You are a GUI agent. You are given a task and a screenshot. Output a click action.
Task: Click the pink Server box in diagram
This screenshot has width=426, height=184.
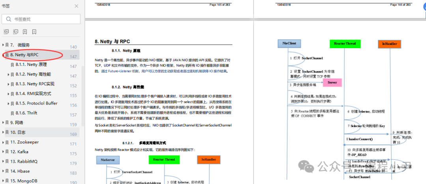(x=332, y=83)
